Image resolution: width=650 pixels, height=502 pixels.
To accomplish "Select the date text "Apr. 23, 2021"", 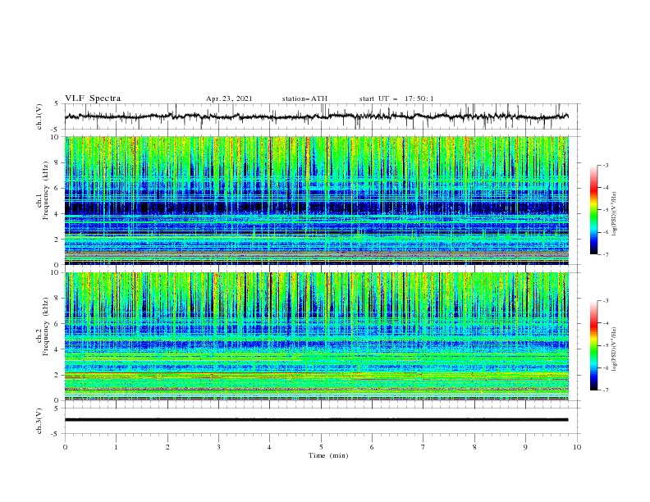I will point(229,98).
